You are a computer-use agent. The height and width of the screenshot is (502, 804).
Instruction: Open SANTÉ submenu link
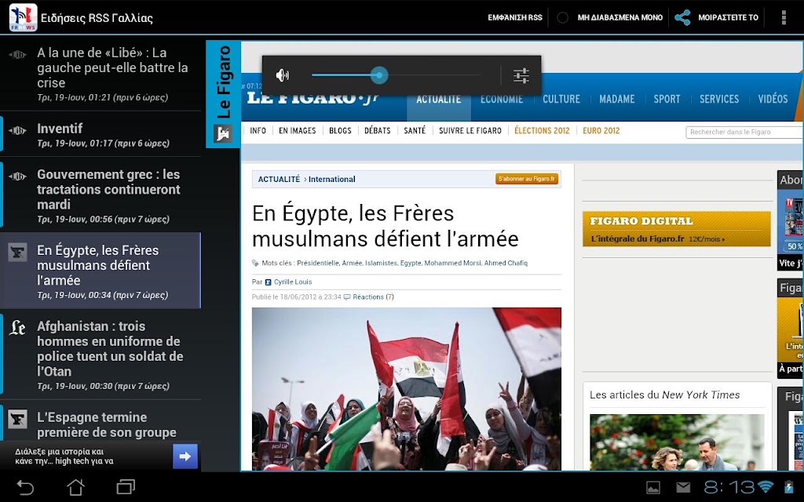415,131
